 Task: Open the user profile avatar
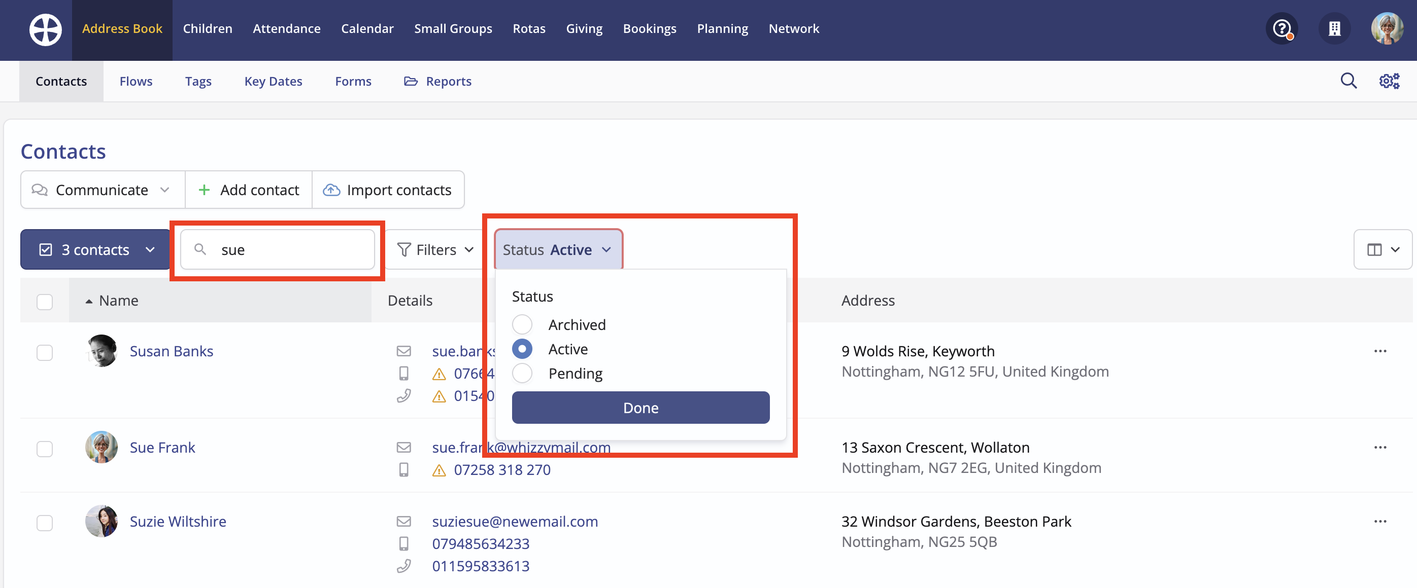pos(1386,28)
